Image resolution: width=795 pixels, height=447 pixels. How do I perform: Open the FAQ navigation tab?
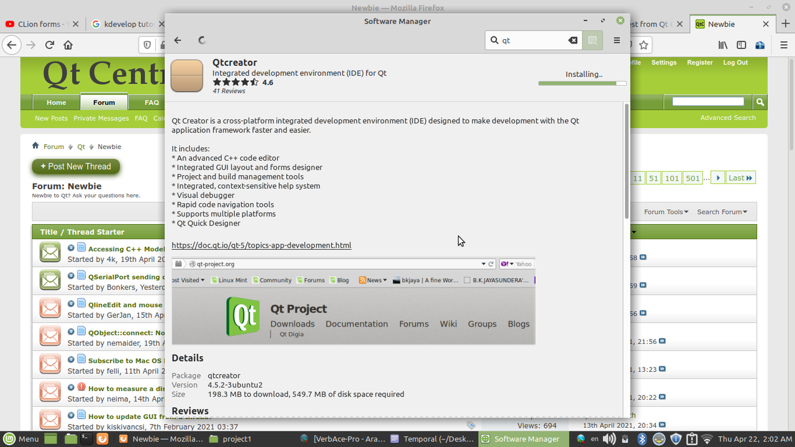pos(152,102)
